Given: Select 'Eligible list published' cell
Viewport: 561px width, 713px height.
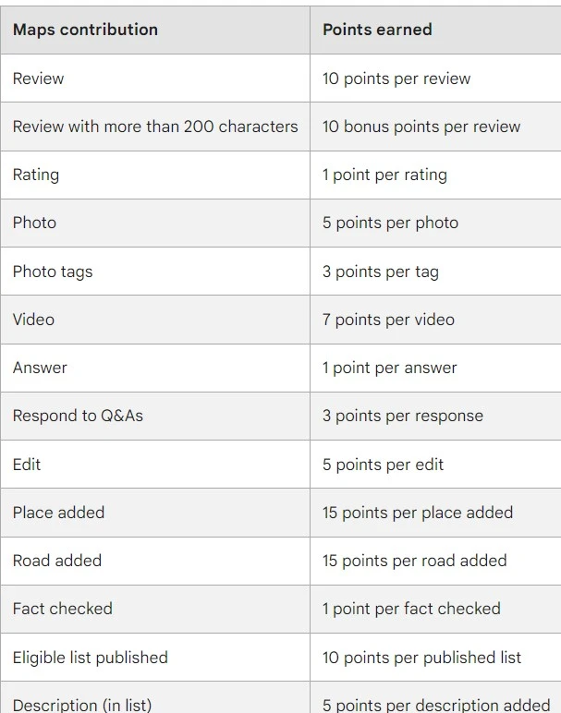Looking at the screenshot, I should 155,657.
